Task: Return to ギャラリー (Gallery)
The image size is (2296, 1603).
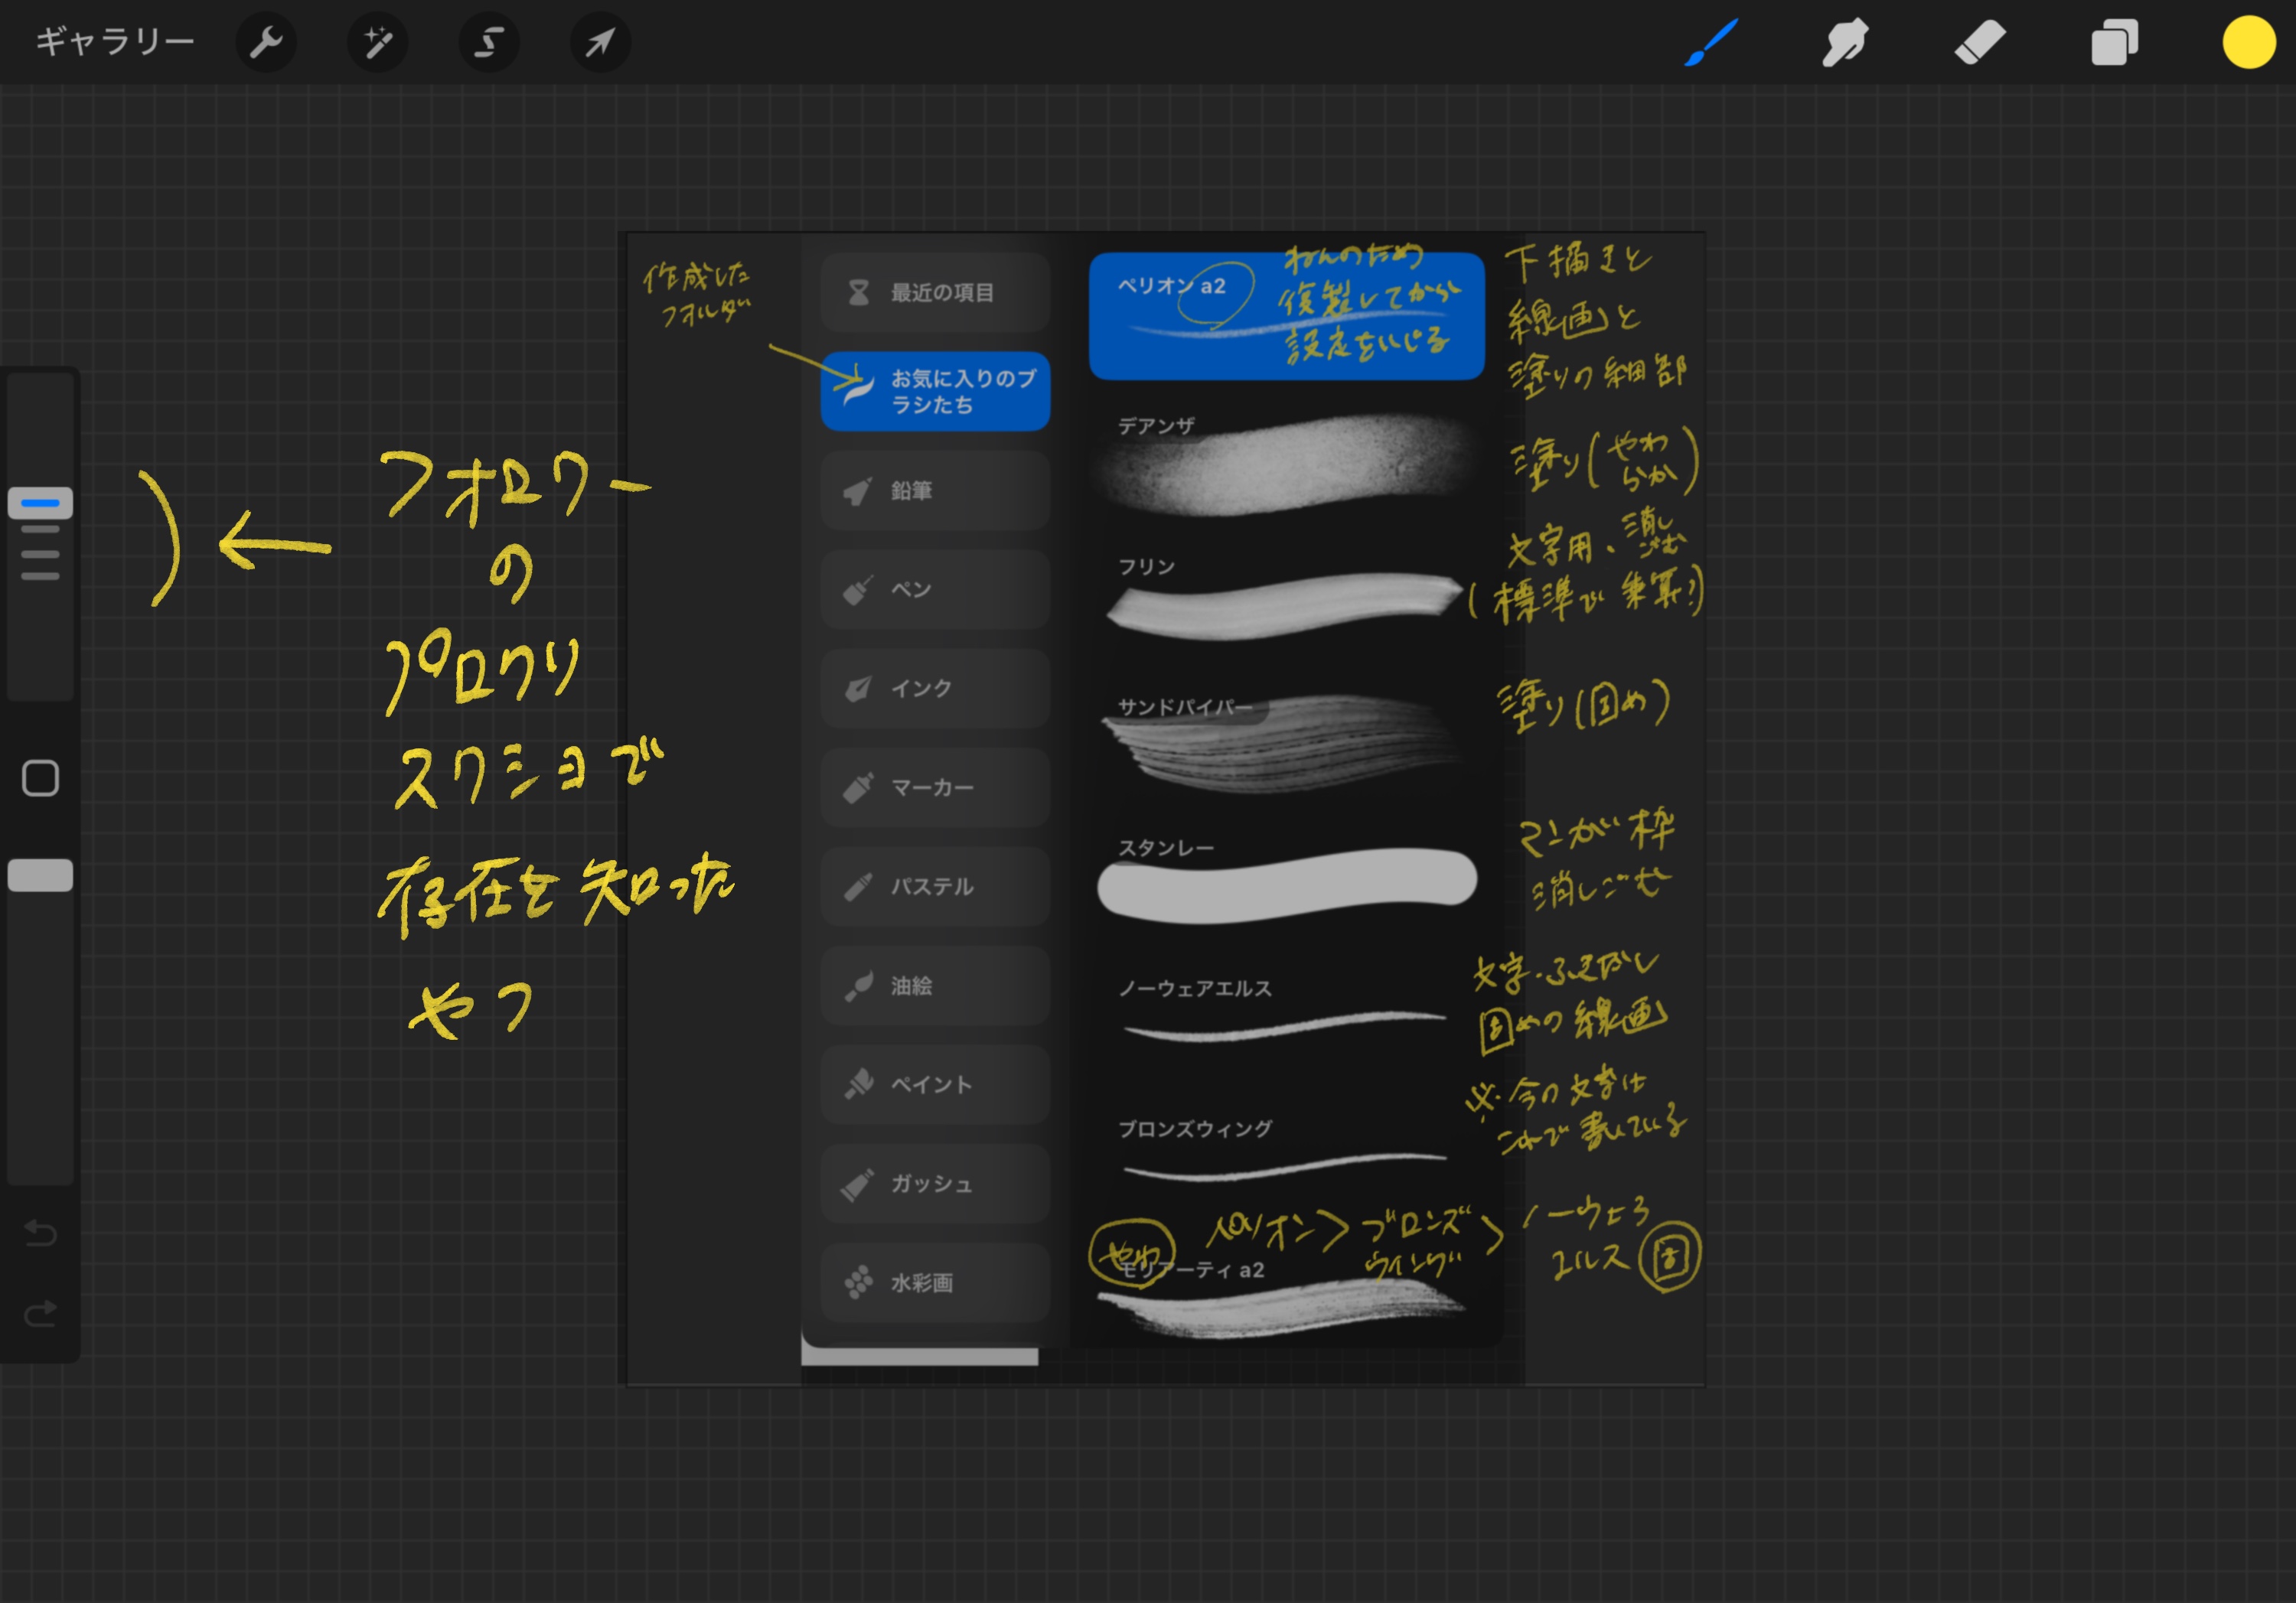Action: (x=115, y=43)
